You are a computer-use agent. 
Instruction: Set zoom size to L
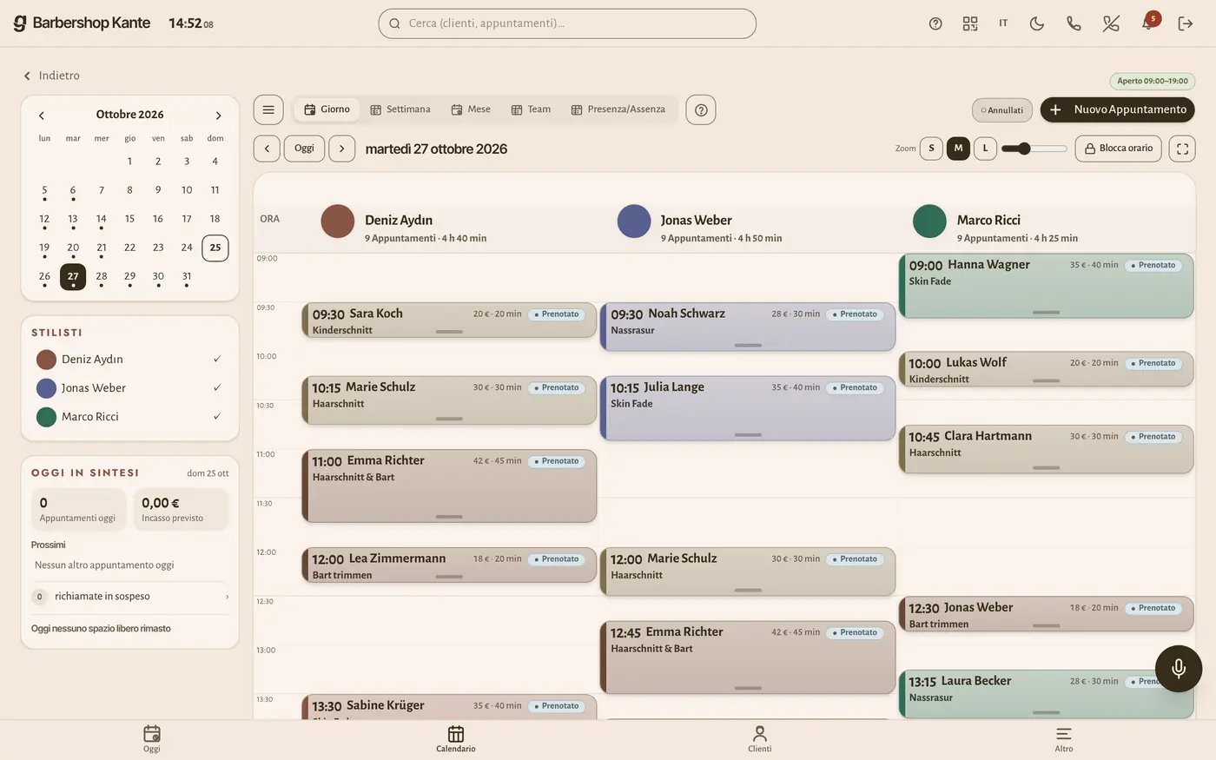click(x=985, y=149)
